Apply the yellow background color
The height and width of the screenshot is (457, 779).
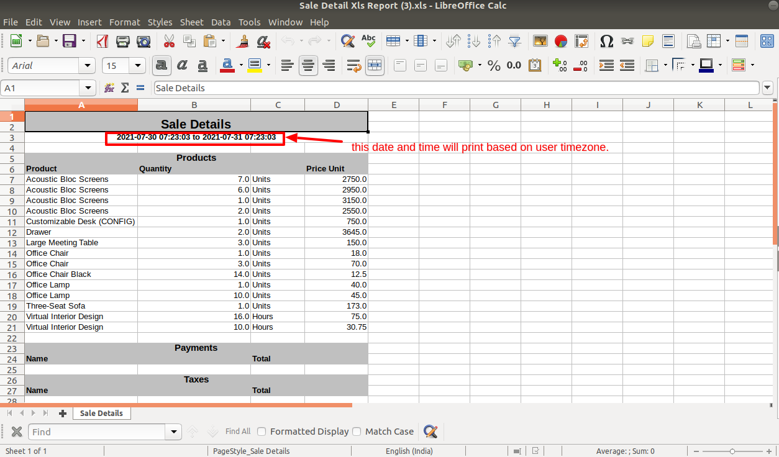[x=255, y=65]
